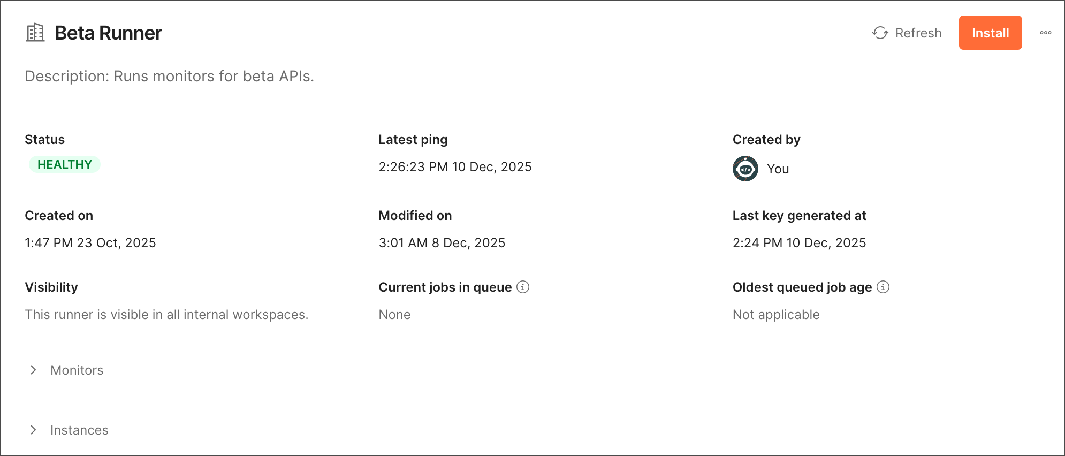1065x456 pixels.
Task: Click the Monitors section label
Action: (x=77, y=370)
